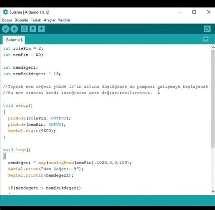Click the Save sketch down-arrow icon
The width and height of the screenshot is (215, 210).
pos(41,29)
